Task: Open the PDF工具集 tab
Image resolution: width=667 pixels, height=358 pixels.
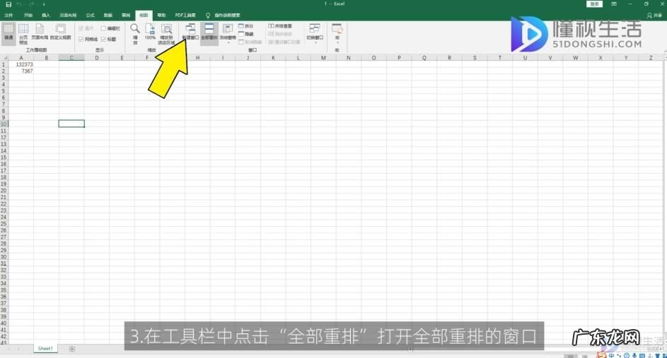Action: (185, 16)
